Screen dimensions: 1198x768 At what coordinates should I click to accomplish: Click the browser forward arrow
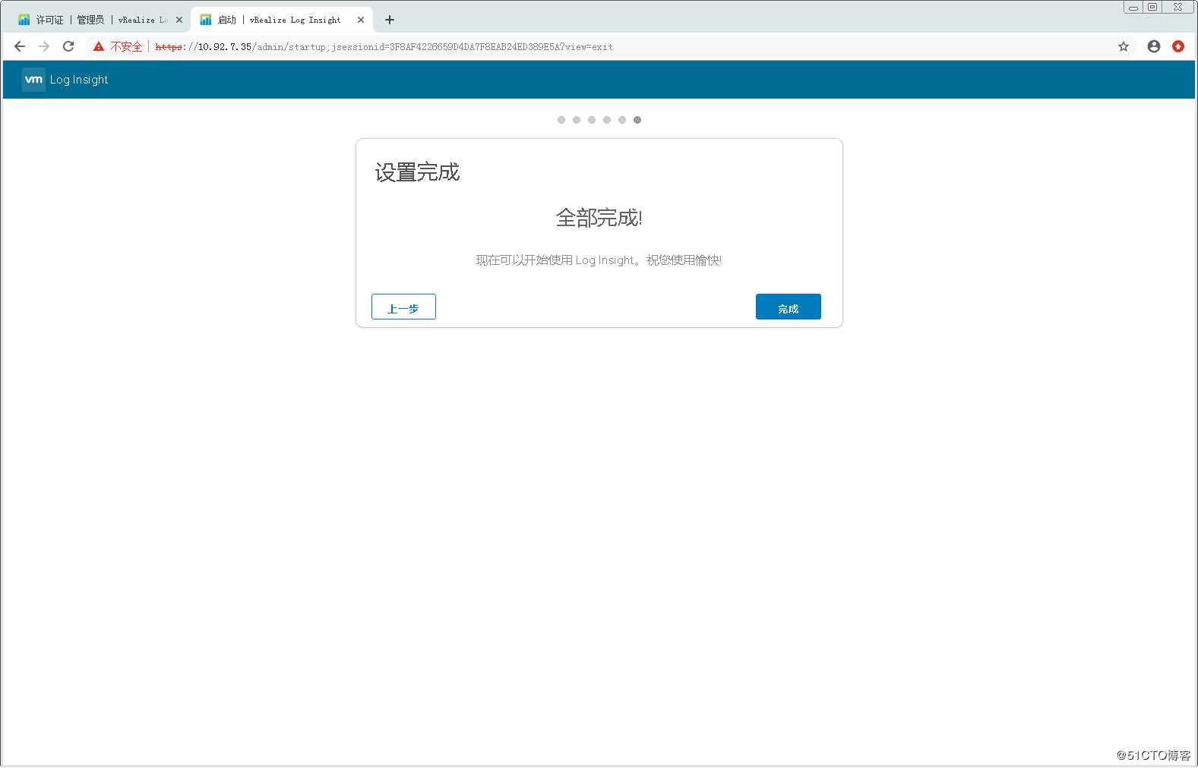[44, 46]
